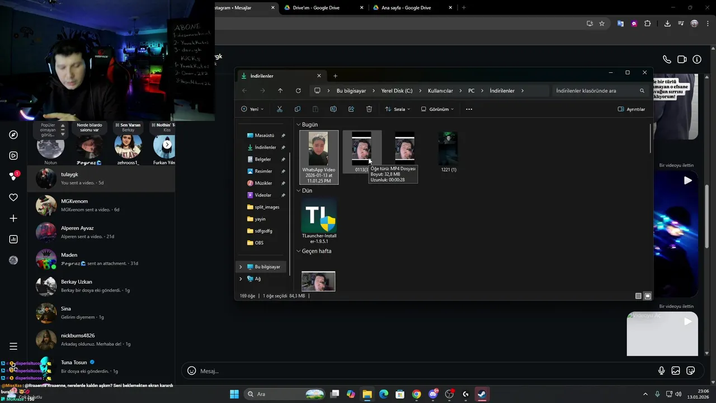The image size is (716, 403).
Task: Open the Yeni dropdown menu
Action: tap(252, 109)
